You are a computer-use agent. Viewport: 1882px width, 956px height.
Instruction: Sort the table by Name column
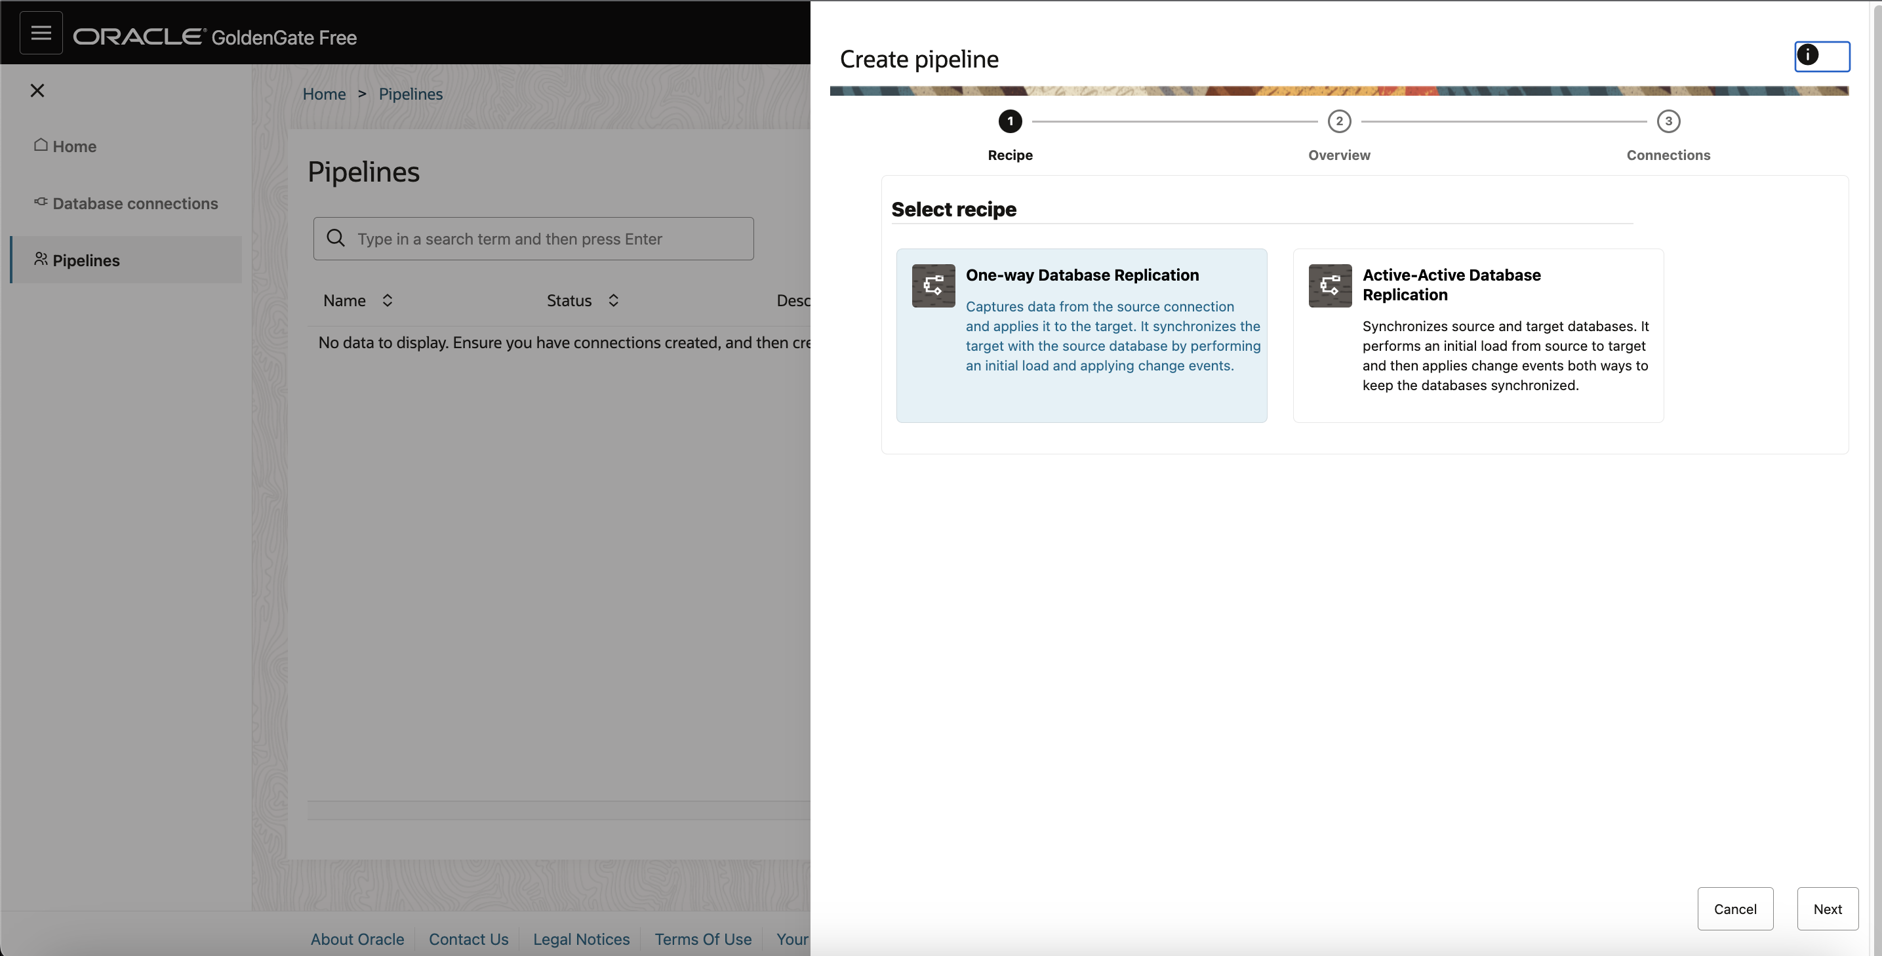(387, 300)
